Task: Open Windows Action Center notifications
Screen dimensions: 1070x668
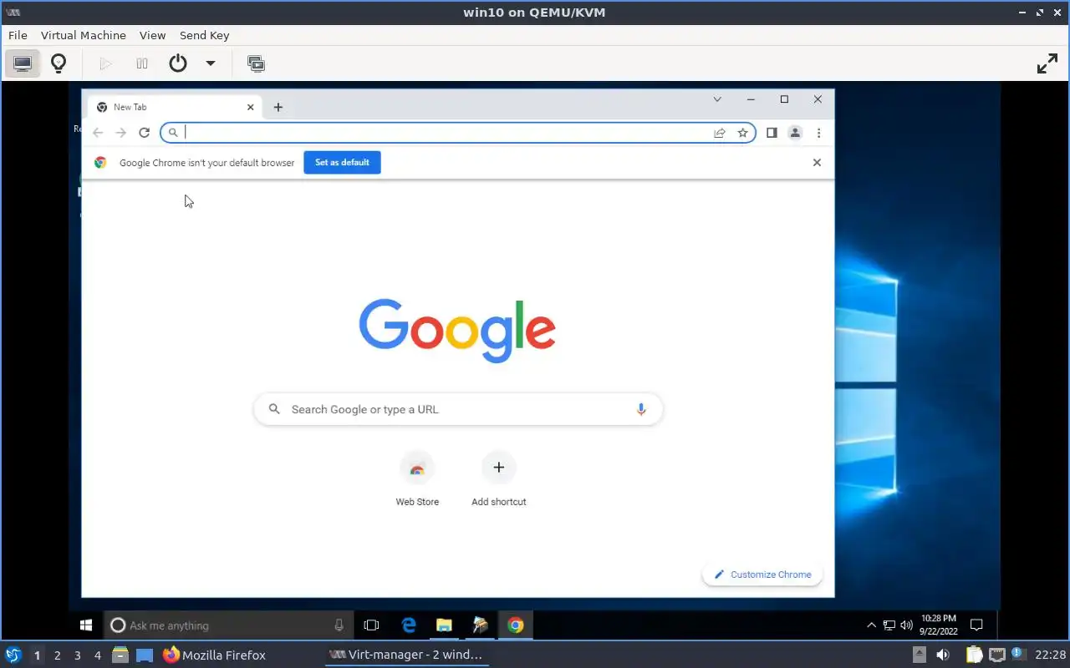Action: (976, 625)
